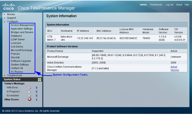Open System Settings
192x118 pixels.
click(x=20, y=65)
